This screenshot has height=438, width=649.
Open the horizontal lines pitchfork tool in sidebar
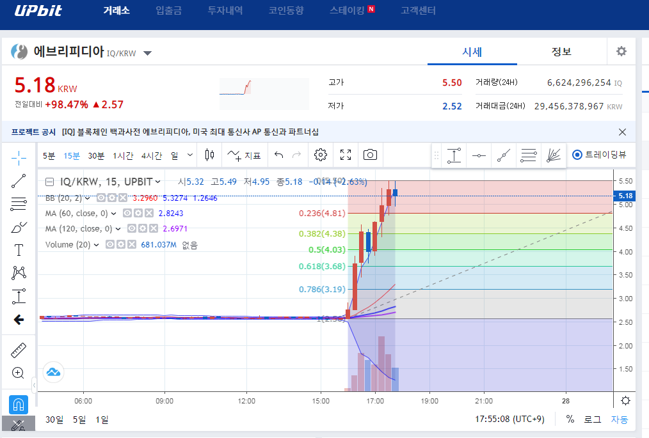point(19,204)
